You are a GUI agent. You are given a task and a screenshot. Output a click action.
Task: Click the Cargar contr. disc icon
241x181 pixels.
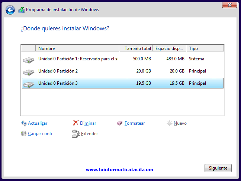coord(24,134)
